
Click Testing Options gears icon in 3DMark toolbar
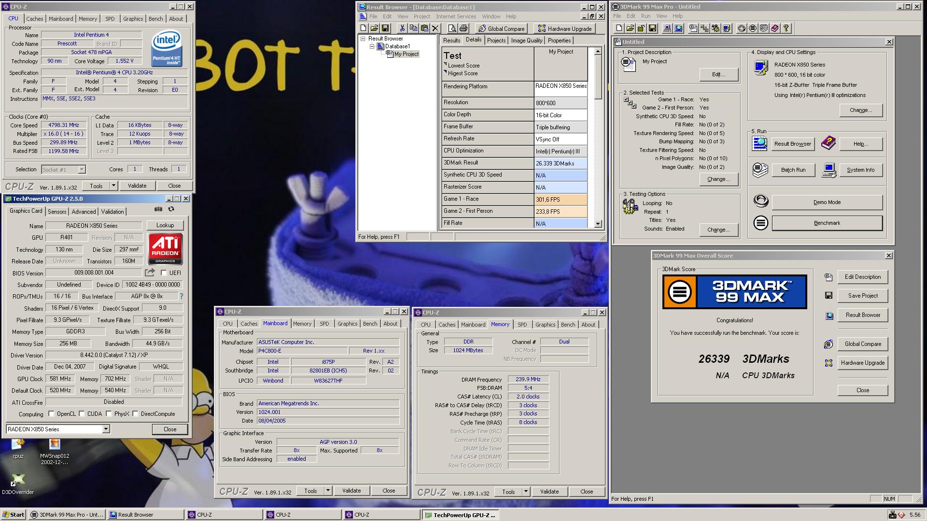pyautogui.click(x=716, y=28)
